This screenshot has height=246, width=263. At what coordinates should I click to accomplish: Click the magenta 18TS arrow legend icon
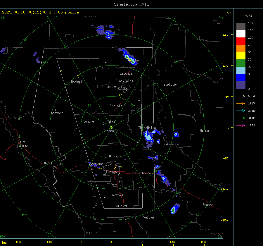coord(241,125)
